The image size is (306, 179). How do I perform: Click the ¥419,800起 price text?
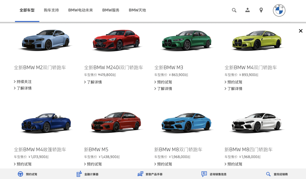[x=107, y=75]
